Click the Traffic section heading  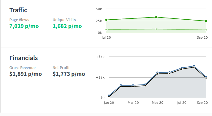(18, 10)
